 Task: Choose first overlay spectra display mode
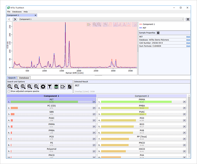point(115,25)
